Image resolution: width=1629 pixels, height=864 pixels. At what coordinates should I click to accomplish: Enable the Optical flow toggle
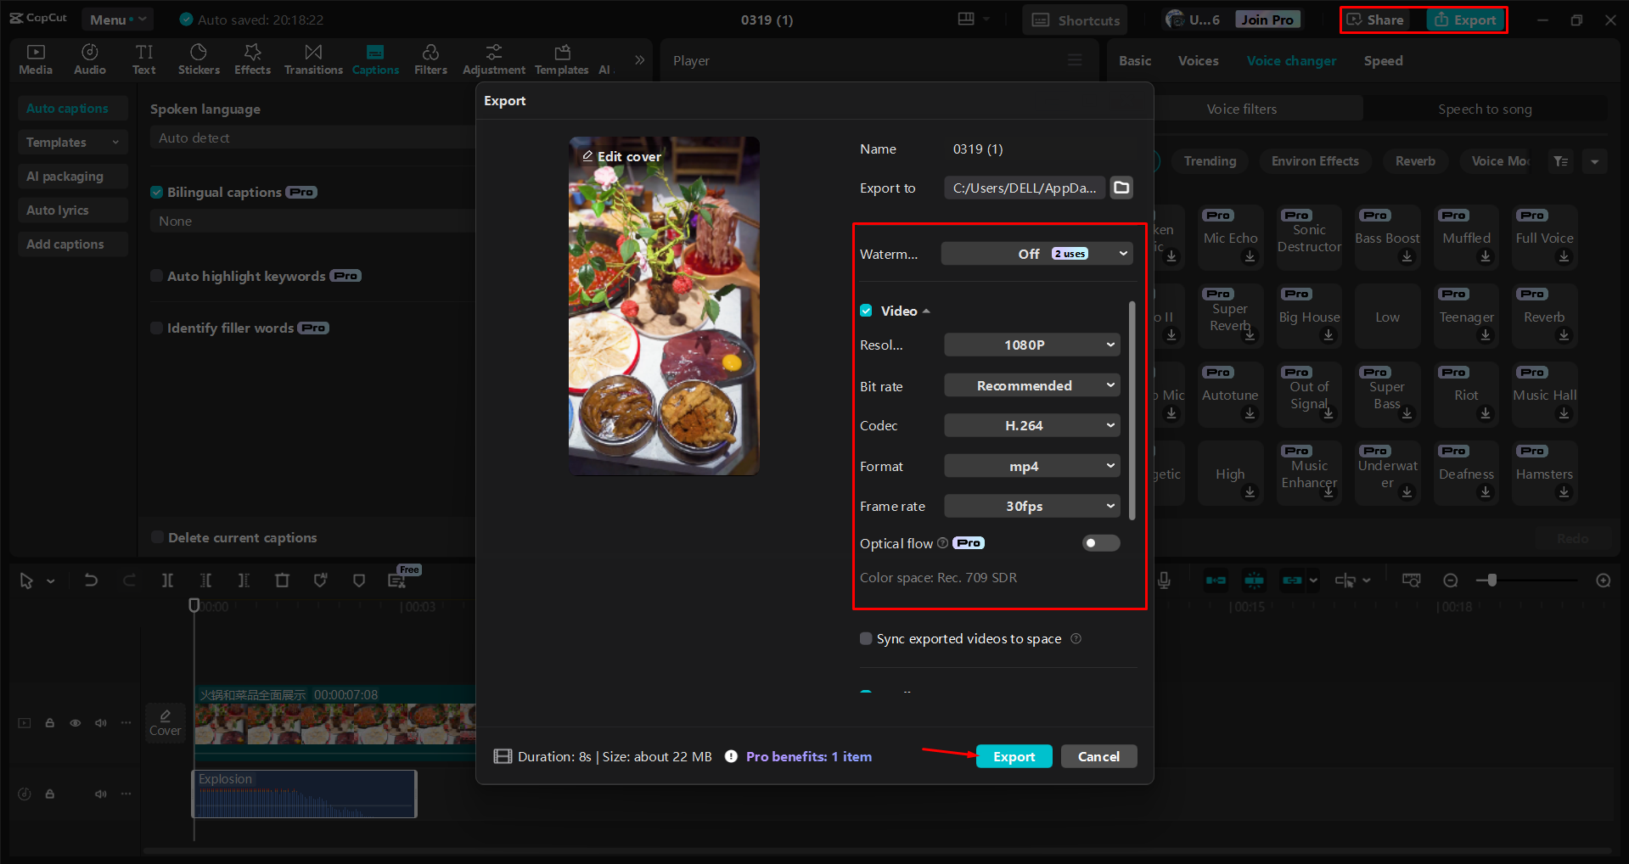tap(1100, 543)
